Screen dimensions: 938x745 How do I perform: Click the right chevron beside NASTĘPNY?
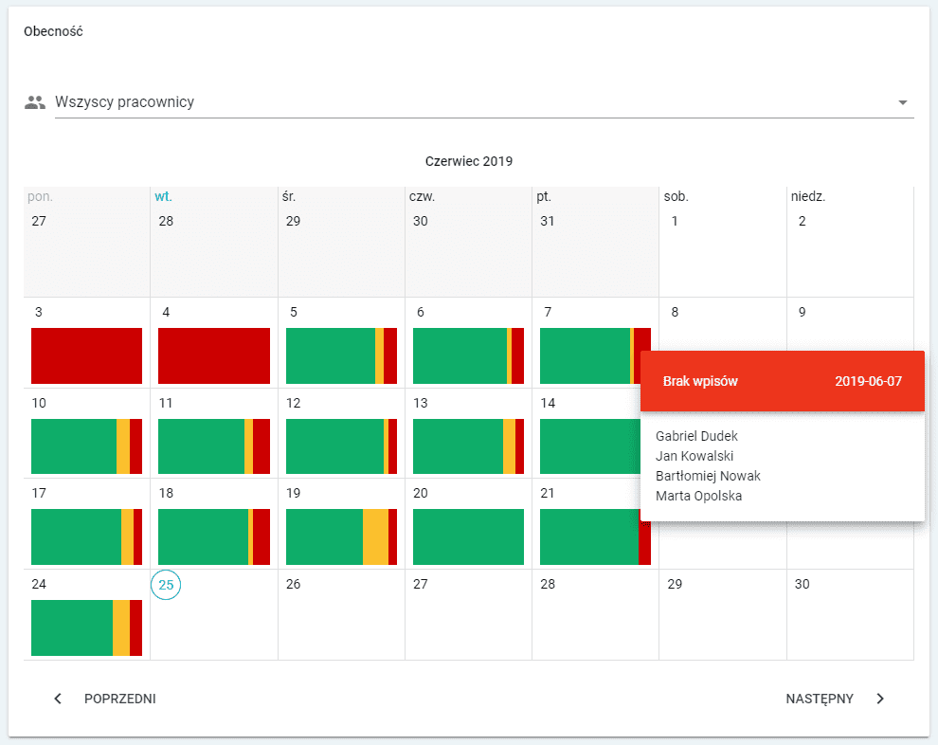[880, 699]
